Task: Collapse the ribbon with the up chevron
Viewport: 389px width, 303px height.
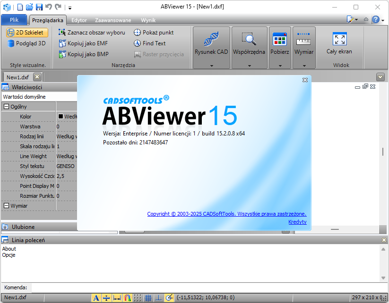Action: (x=366, y=19)
